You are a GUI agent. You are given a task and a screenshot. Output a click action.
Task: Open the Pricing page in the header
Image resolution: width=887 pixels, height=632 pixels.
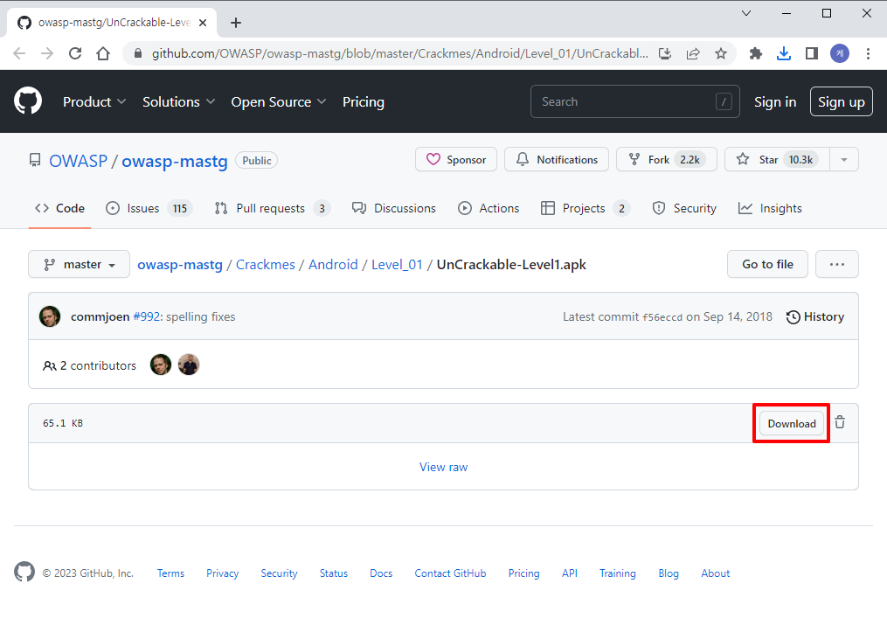(x=364, y=102)
